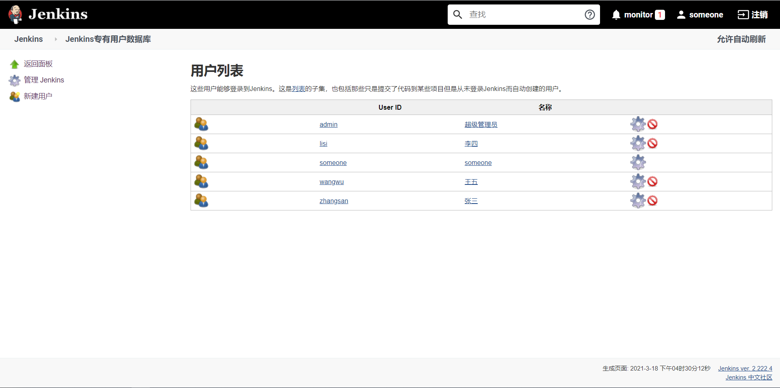Delete admin user with red icon

click(x=652, y=124)
